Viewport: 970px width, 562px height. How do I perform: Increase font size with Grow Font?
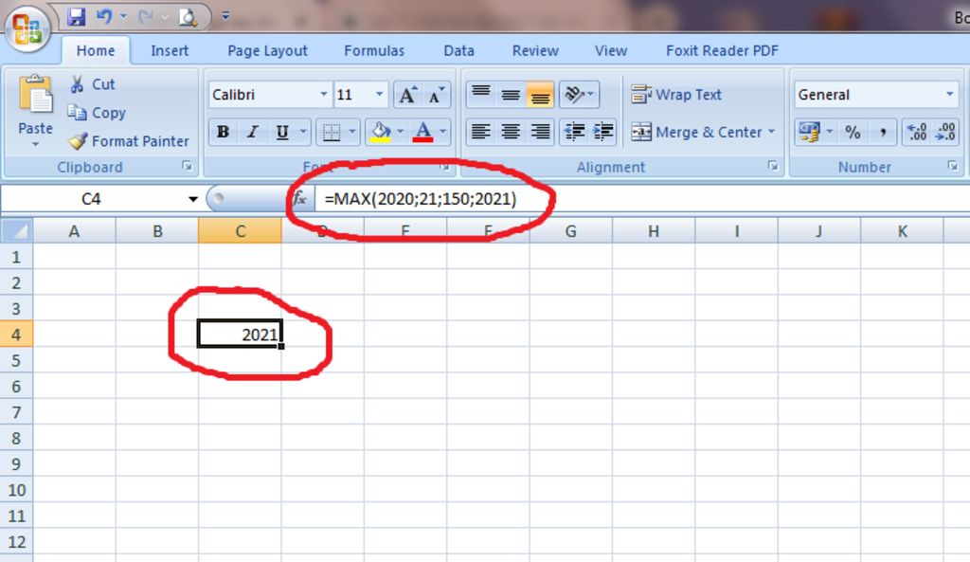[407, 96]
